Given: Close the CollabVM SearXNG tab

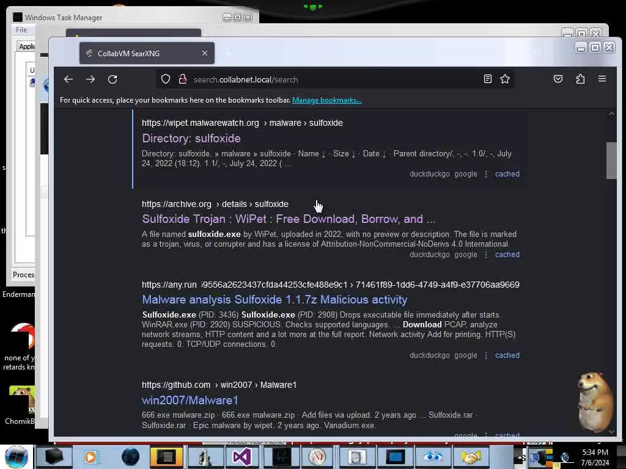Looking at the screenshot, I should point(204,53).
